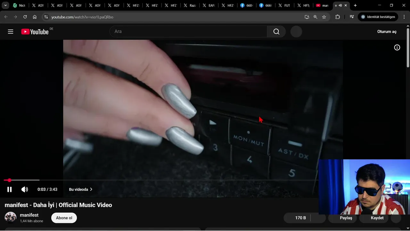This screenshot has height=231, width=410.
Task: Expand the 'Bu videoda' chapter chevron
Action: pyautogui.click(x=91, y=189)
